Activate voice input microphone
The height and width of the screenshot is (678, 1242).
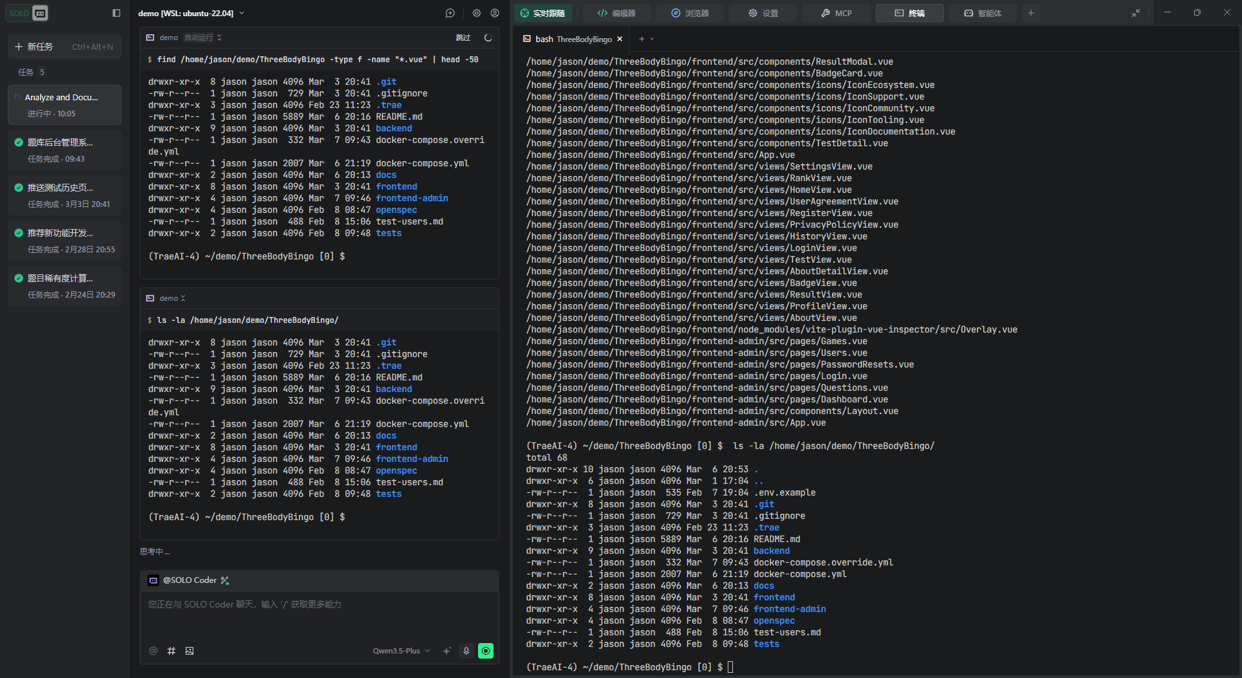click(x=466, y=651)
